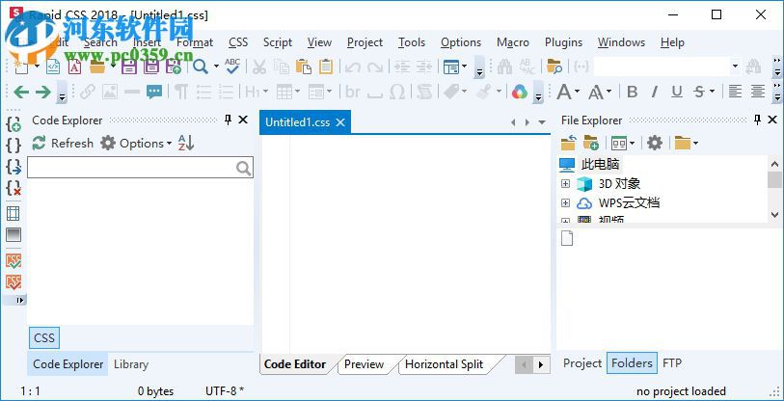
Task: Click the green forward arrow icon
Action: 43,92
